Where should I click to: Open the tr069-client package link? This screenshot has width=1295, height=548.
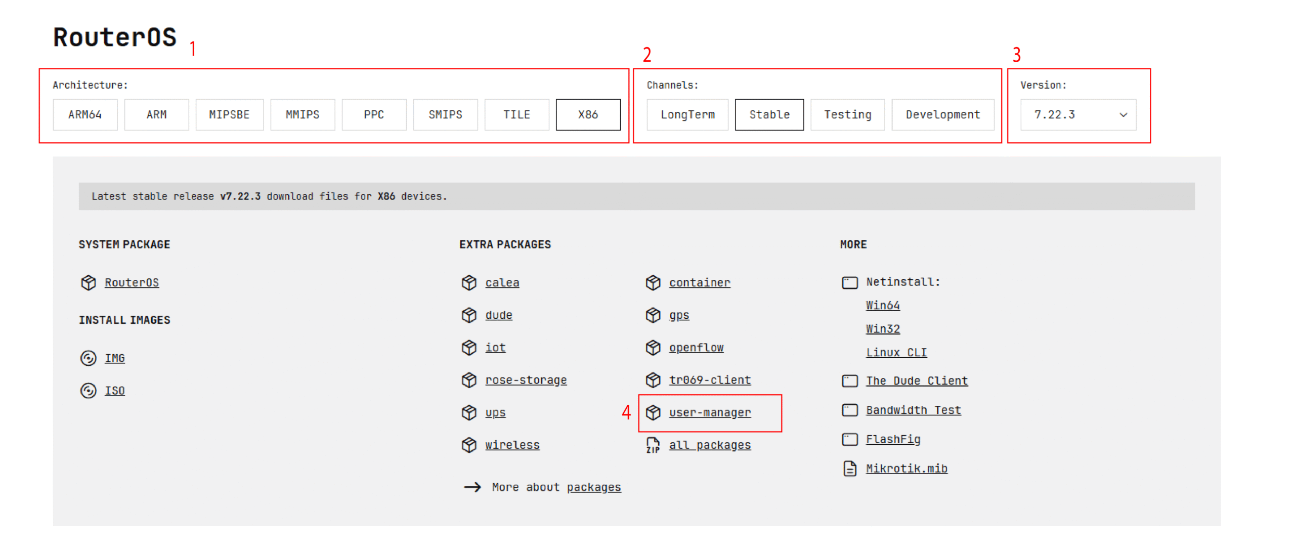(710, 380)
